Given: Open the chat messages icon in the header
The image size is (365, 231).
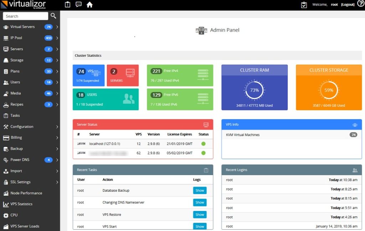Looking at the screenshot, I should point(78,5).
